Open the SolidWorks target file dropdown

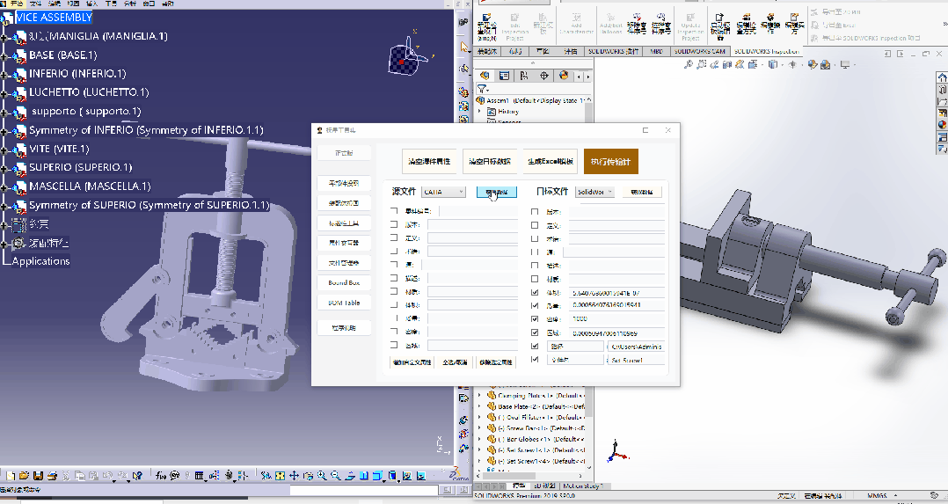[x=595, y=192]
